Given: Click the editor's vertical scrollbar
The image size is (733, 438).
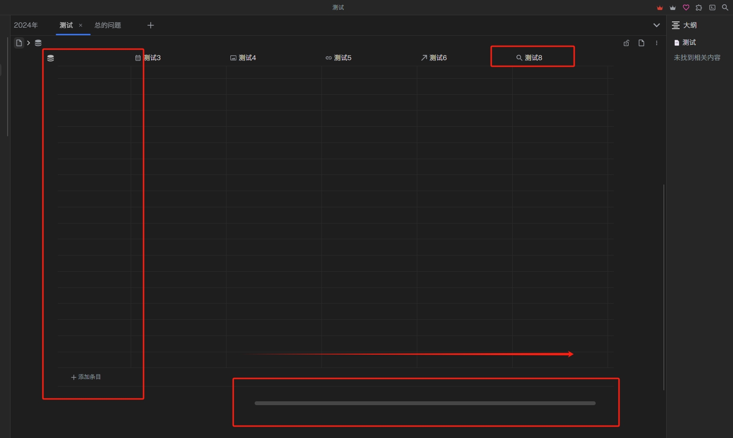Looking at the screenshot, I should point(664,287).
